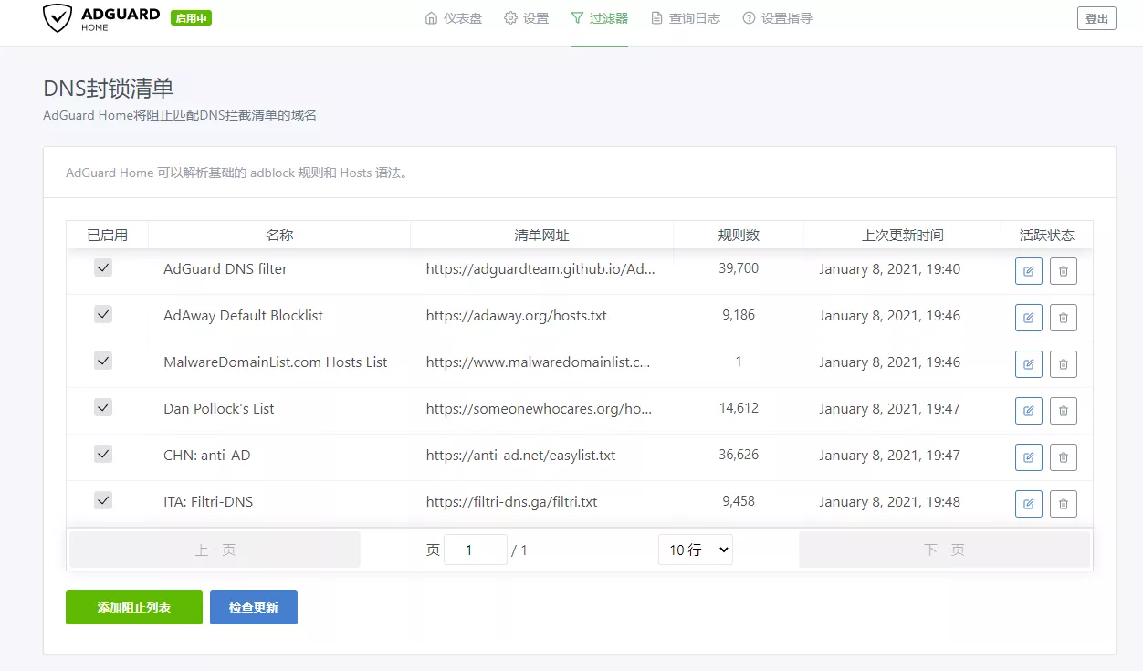The width and height of the screenshot is (1143, 671).
Task: Sort by the 清单网址 column header
Action: (542, 235)
